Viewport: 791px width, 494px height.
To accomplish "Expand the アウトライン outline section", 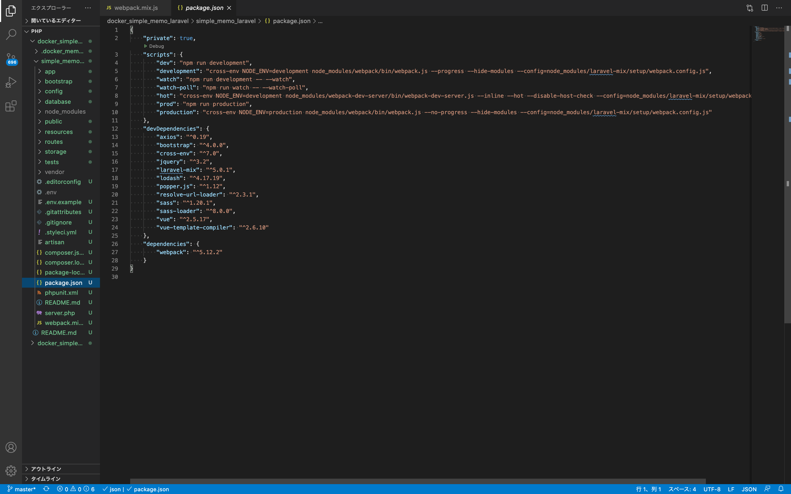I will pyautogui.click(x=46, y=469).
